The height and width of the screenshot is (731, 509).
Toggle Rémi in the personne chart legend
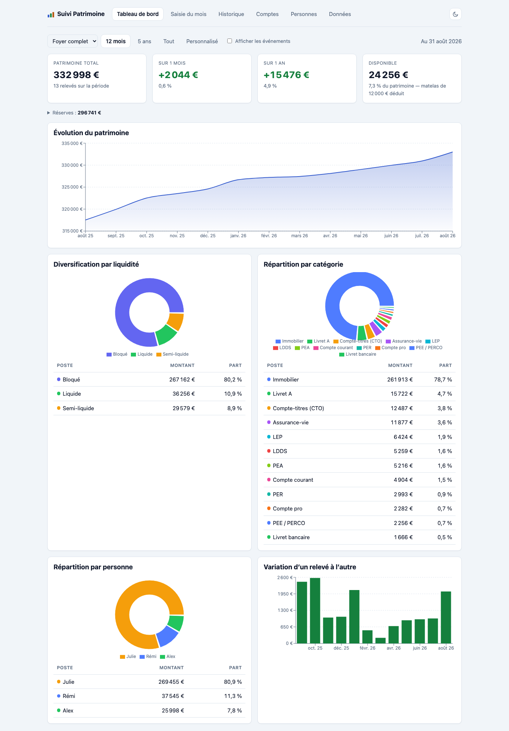[x=148, y=657]
